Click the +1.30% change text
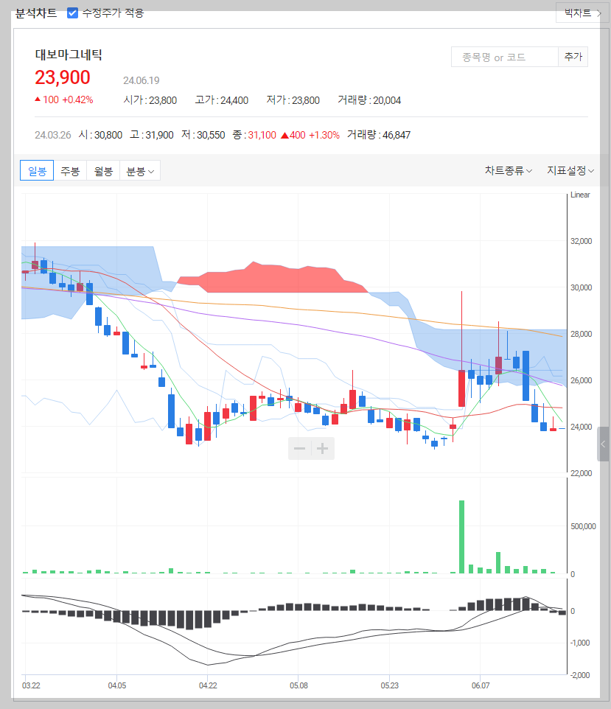Image resolution: width=611 pixels, height=709 pixels. pos(324,135)
